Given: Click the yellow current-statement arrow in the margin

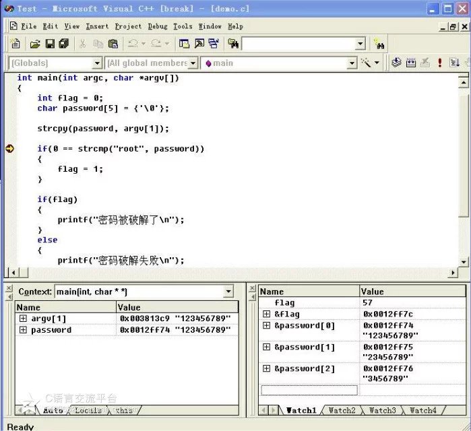Looking at the screenshot, I should click(x=10, y=149).
